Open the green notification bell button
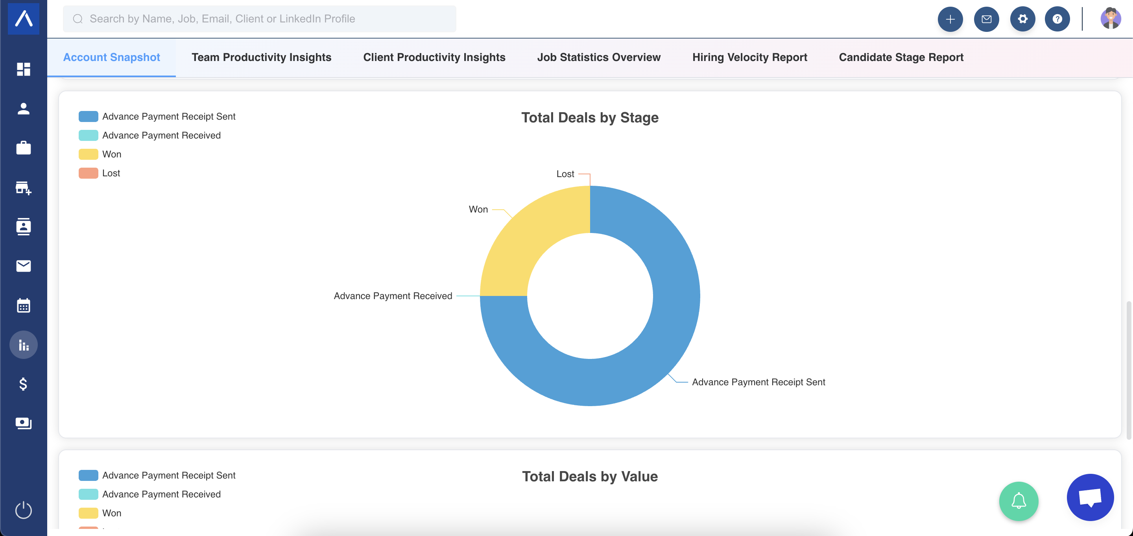This screenshot has height=536, width=1133. [x=1019, y=501]
